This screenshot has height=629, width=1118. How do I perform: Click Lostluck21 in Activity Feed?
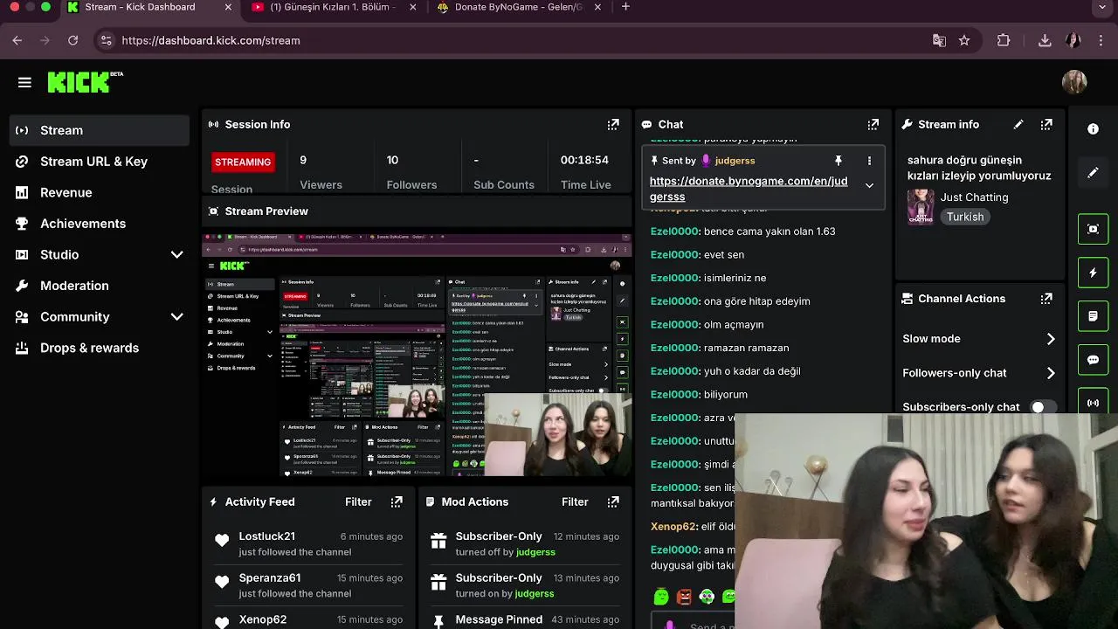pos(267,536)
